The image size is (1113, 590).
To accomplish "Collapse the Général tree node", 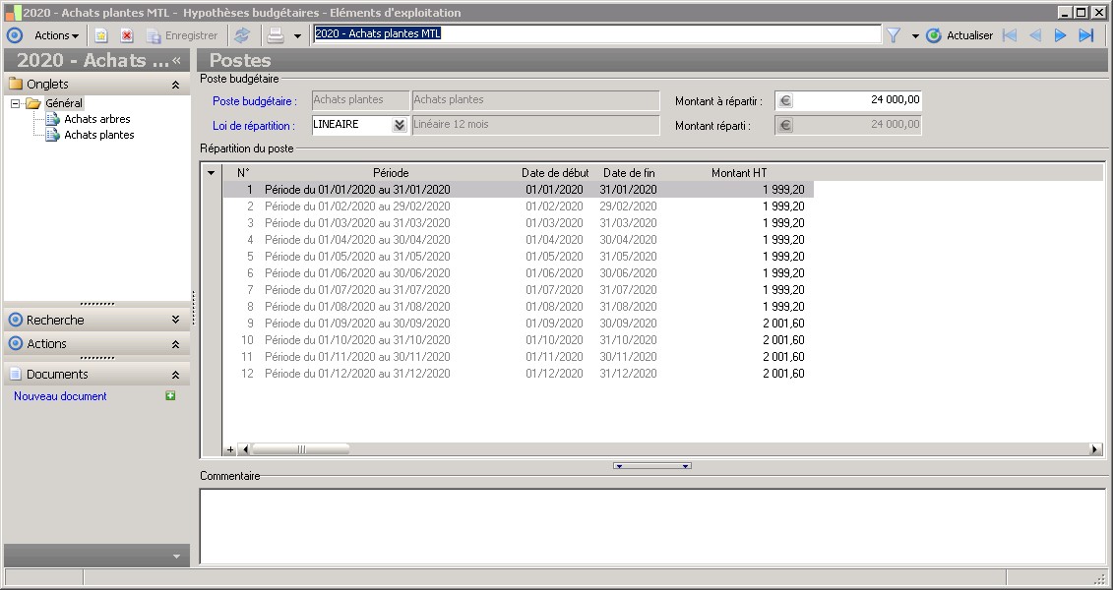I will click(x=16, y=103).
